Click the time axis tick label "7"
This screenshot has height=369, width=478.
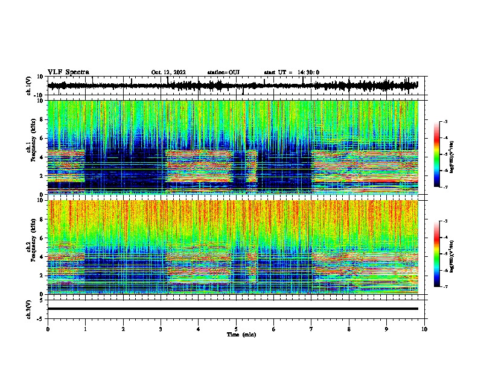tap(311, 329)
